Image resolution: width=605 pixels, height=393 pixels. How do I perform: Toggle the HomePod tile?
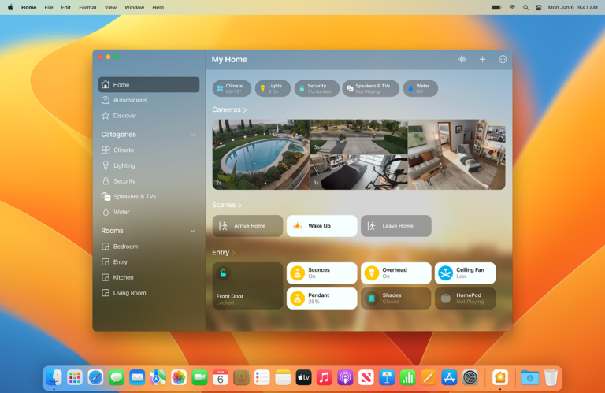click(465, 298)
